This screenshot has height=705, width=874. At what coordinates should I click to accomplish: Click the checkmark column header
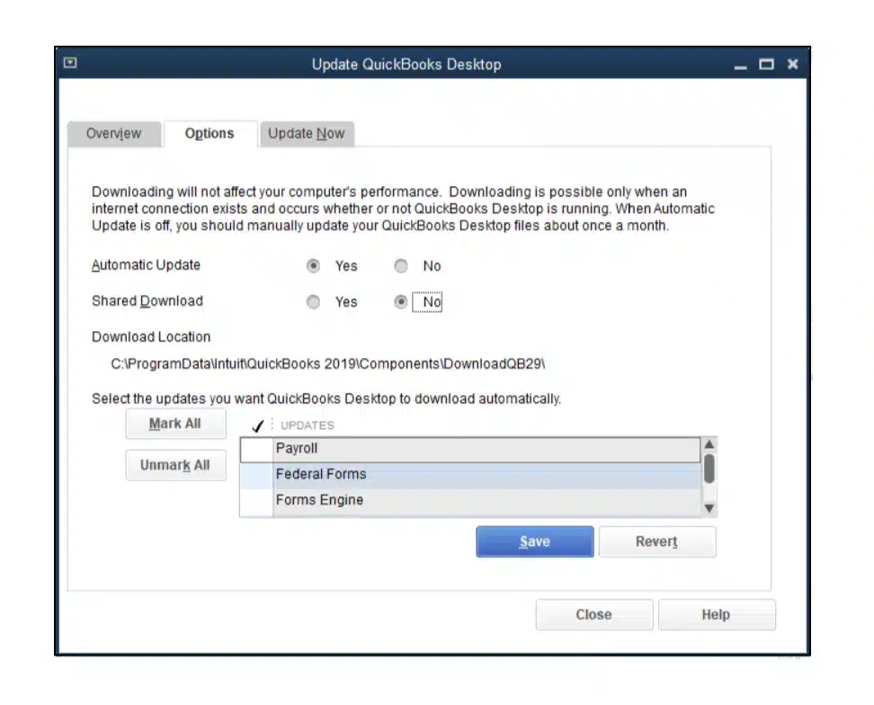click(x=257, y=425)
